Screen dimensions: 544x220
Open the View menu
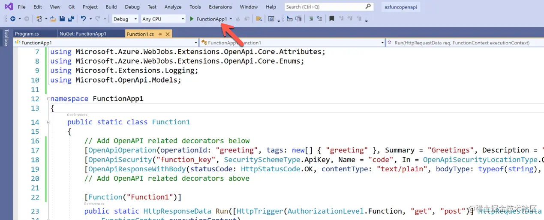[55, 7]
